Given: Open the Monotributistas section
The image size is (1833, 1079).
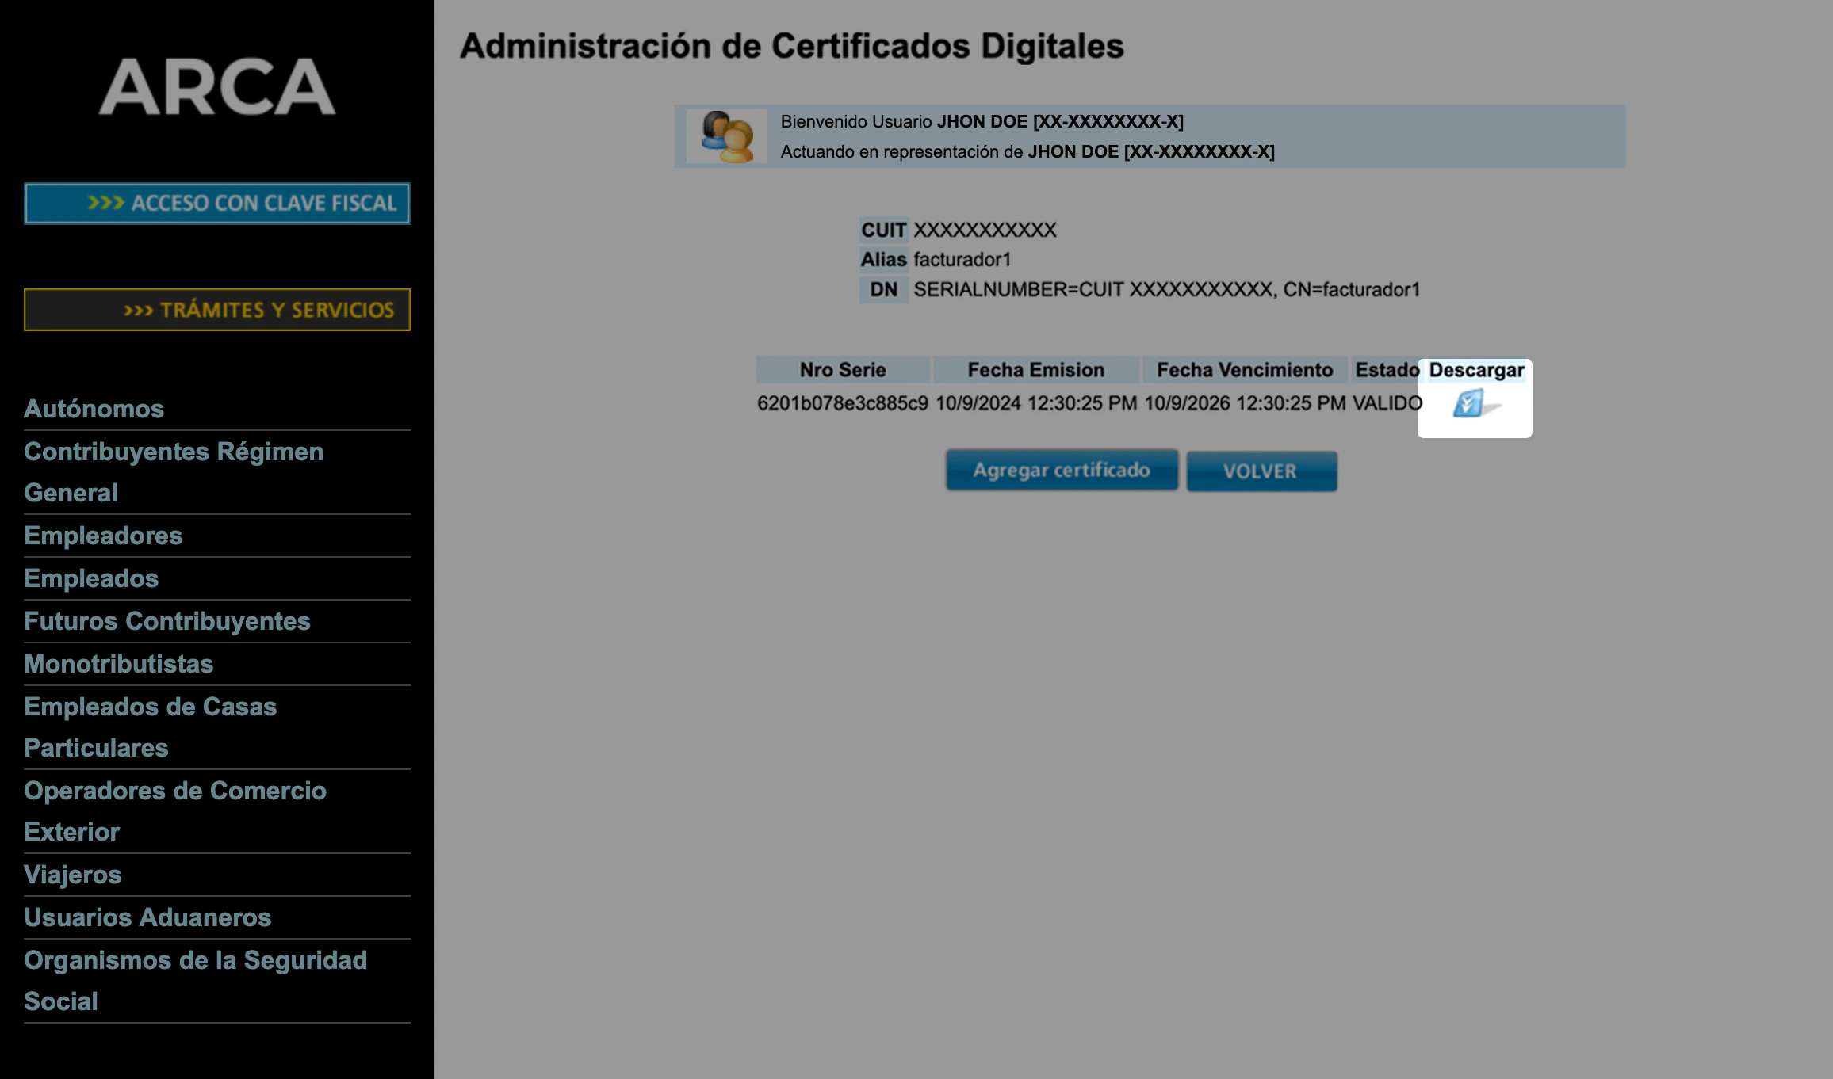Looking at the screenshot, I should click(118, 664).
